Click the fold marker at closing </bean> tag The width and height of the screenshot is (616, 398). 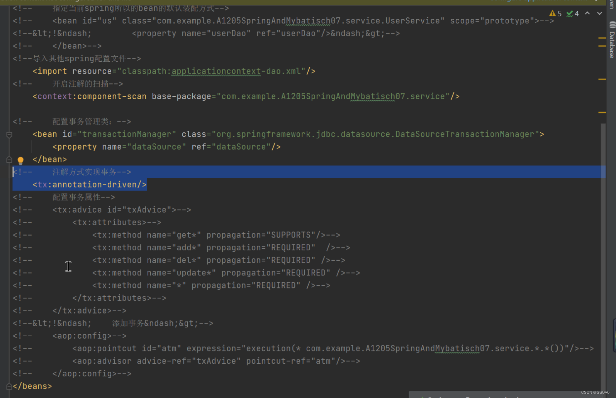point(9,160)
